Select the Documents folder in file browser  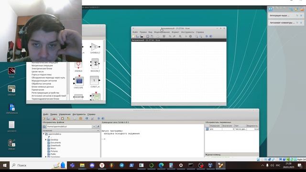tap(55, 143)
